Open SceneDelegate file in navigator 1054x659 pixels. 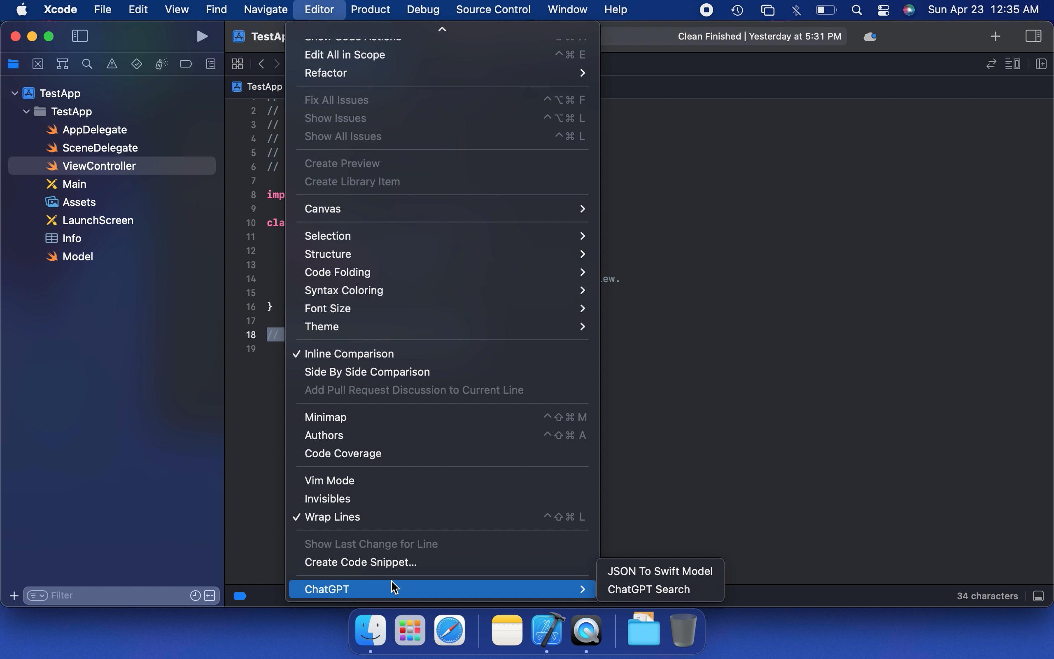100,148
